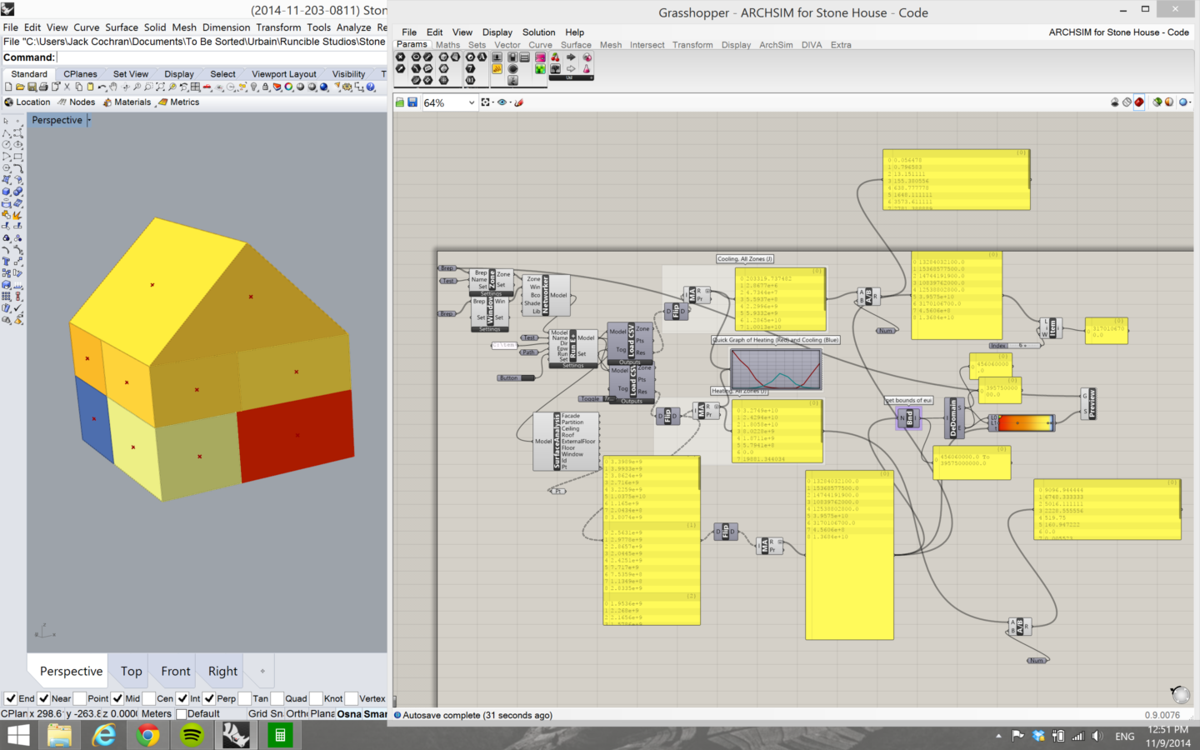Toggle the Mid osnap checkbox
The image size is (1200, 750).
coord(117,698)
